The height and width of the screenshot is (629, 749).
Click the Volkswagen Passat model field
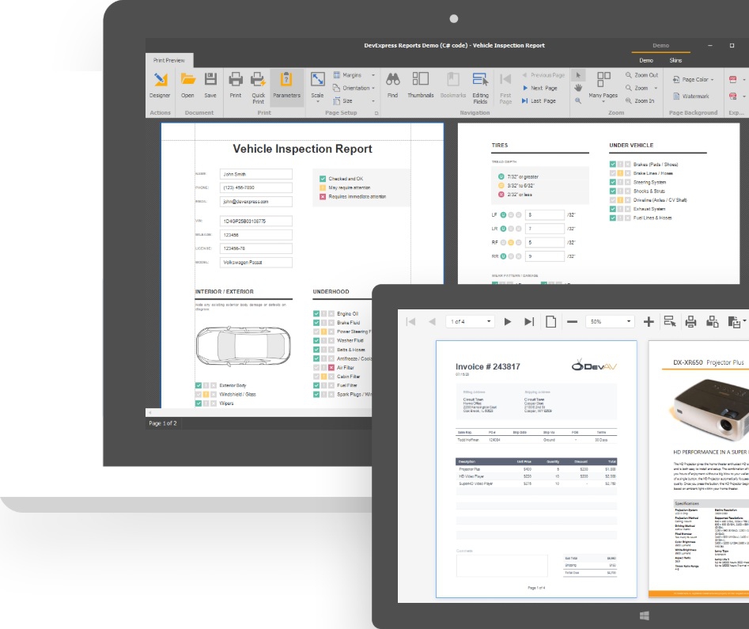tap(256, 262)
